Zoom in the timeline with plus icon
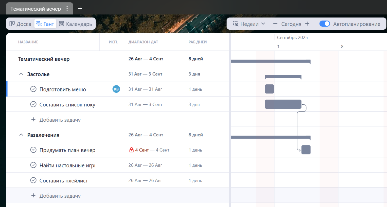Viewport: 387px width, 207px height. click(x=307, y=24)
